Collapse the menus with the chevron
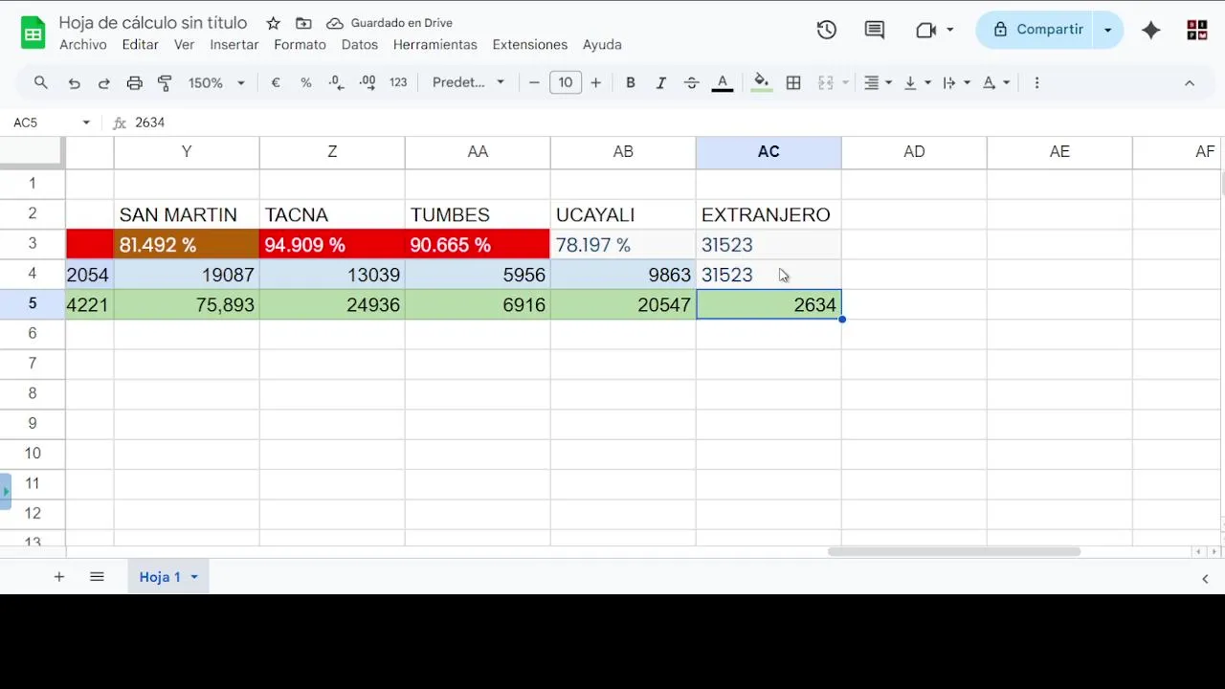Screen dimensions: 1225x689 (1190, 83)
